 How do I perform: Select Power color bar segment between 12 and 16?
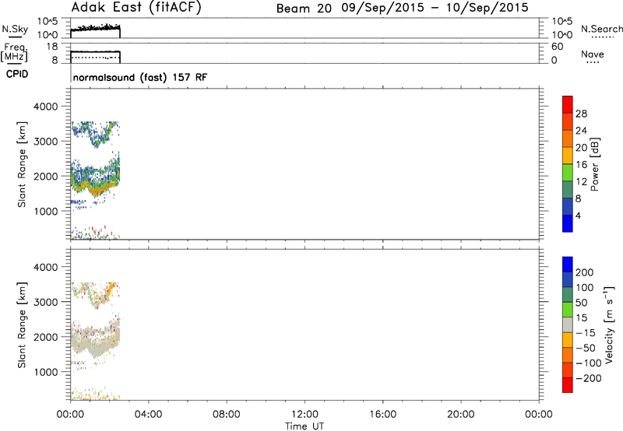(568, 173)
